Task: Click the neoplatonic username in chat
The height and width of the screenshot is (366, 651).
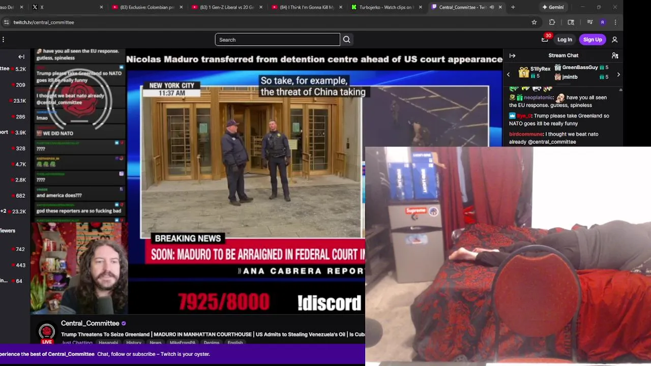Action: (x=538, y=98)
